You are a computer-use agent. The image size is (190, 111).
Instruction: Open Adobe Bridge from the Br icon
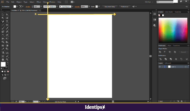(66, 2)
